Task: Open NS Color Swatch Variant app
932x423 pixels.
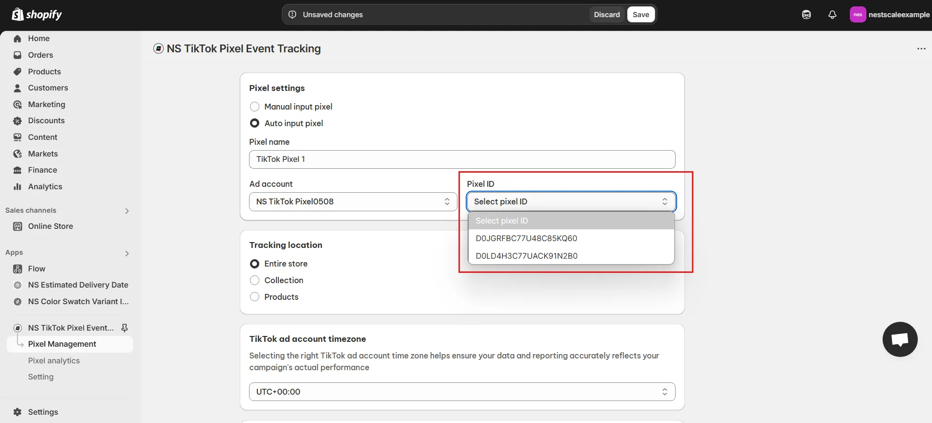Action: (78, 302)
